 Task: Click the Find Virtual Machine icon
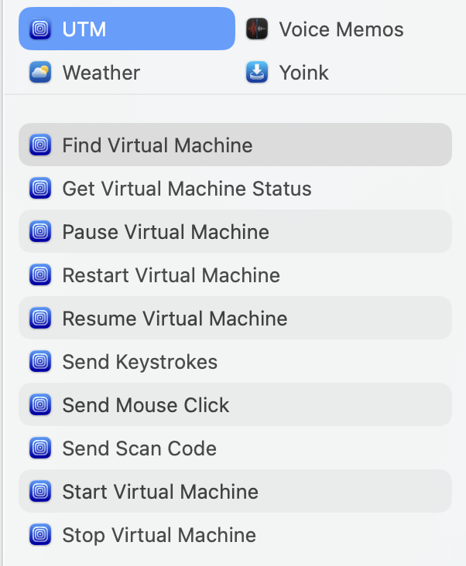pyautogui.click(x=40, y=145)
